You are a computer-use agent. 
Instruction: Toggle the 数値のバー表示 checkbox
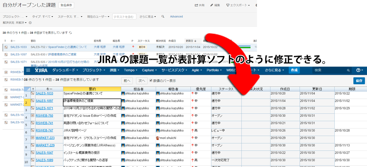point(151,81)
